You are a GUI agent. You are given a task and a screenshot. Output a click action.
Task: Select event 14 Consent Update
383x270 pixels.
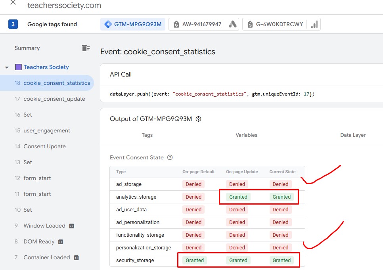(44, 146)
